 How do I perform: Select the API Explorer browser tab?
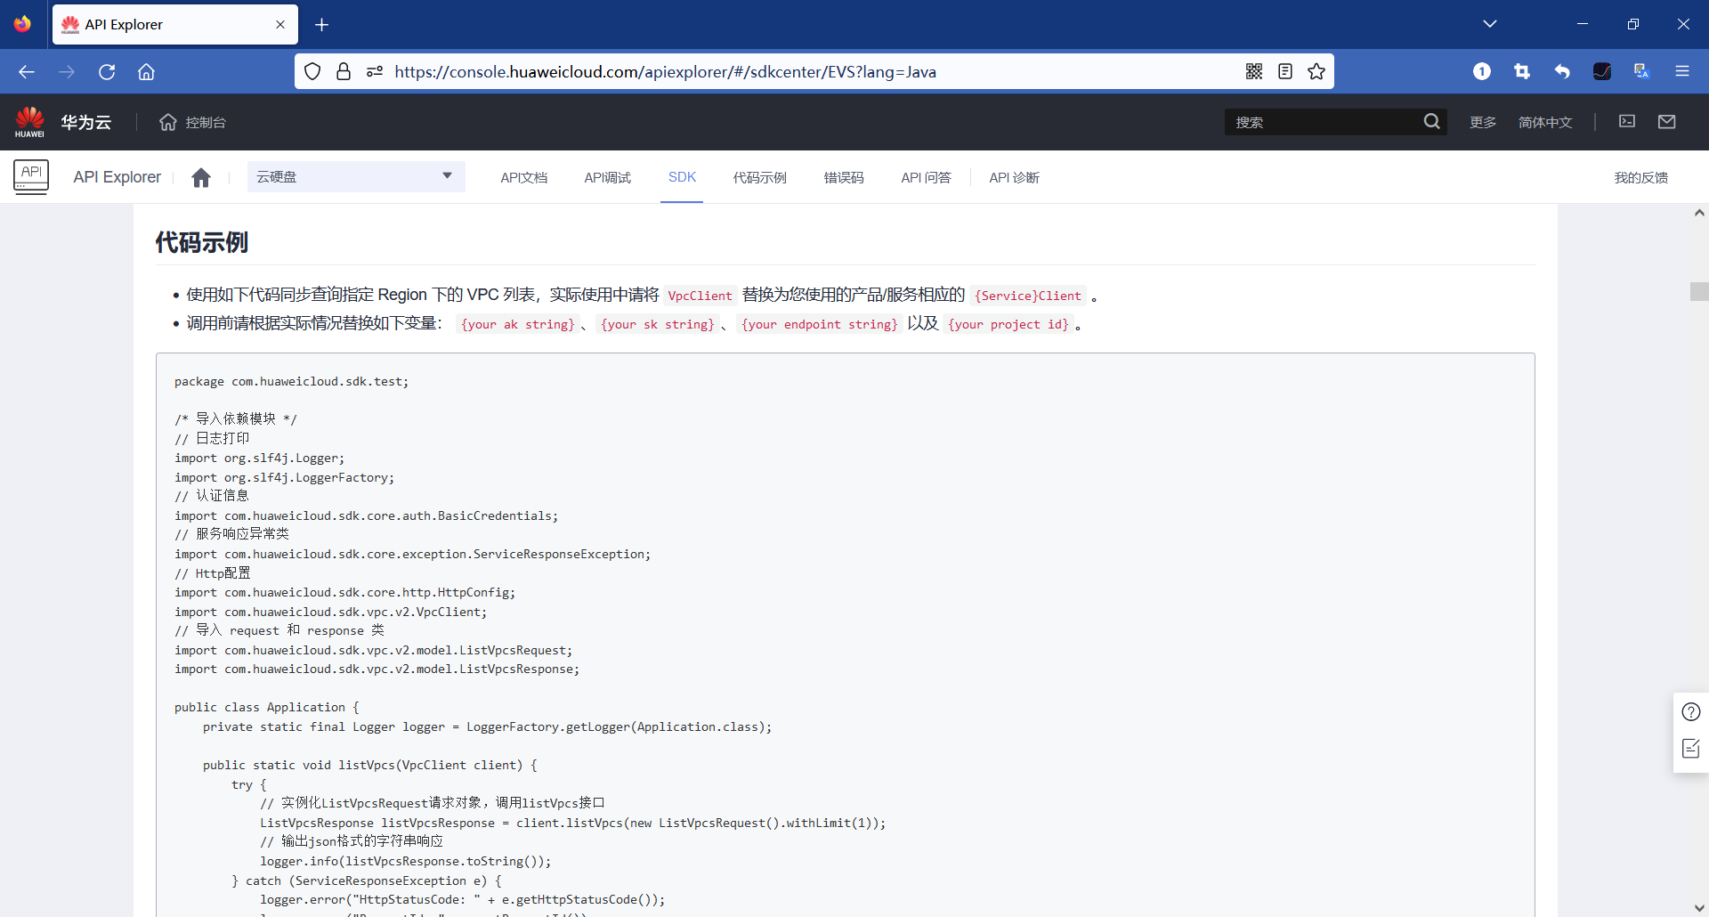[175, 25]
